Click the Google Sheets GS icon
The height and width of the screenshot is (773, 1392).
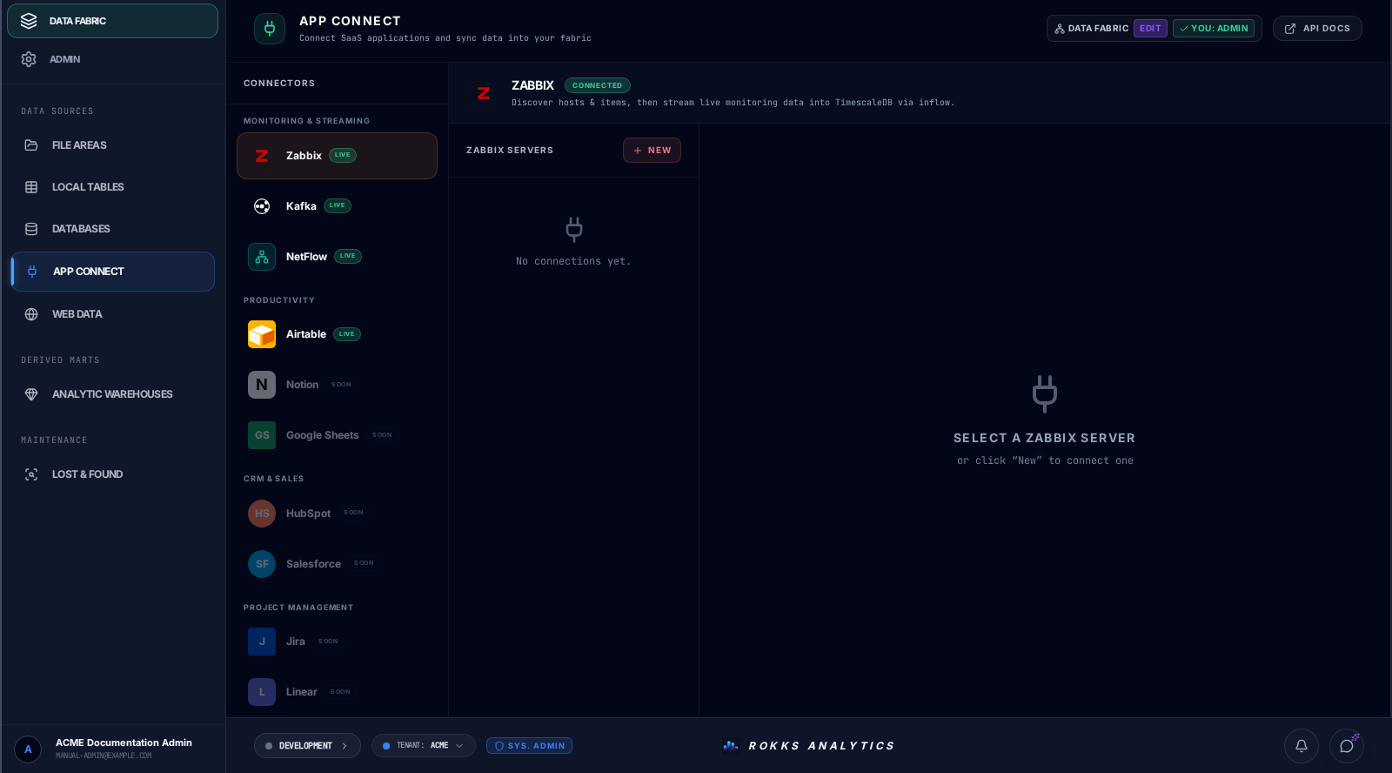[x=262, y=435]
